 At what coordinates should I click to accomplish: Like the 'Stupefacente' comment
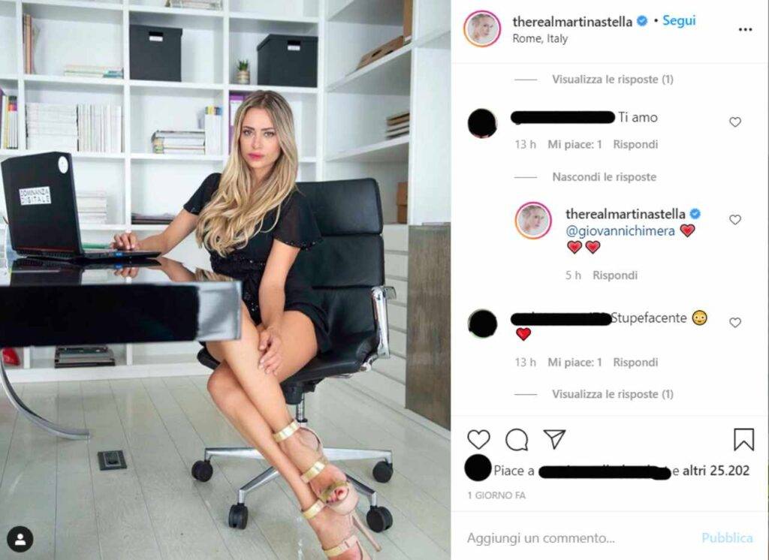click(734, 322)
